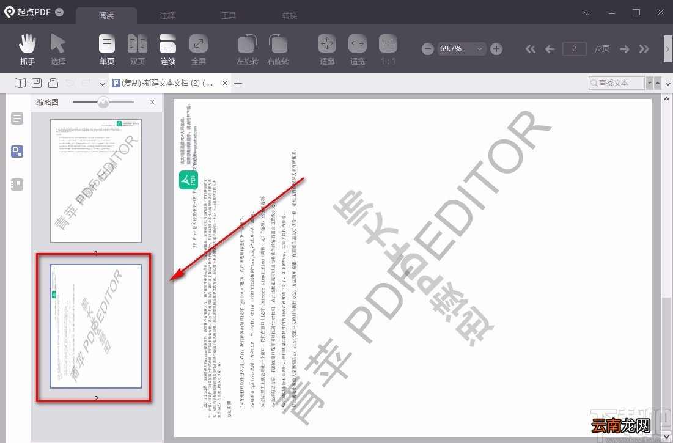The image size is (673, 443).
Task: Jump to the last page
Action: (644, 49)
